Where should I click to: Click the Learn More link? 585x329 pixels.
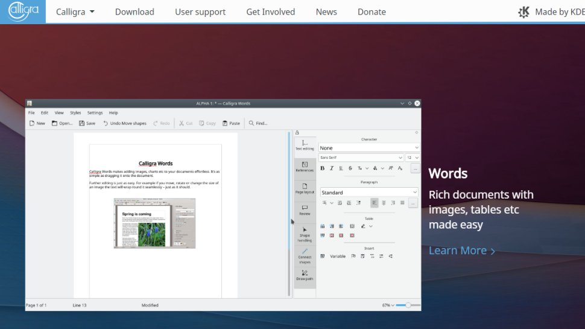[x=462, y=251]
